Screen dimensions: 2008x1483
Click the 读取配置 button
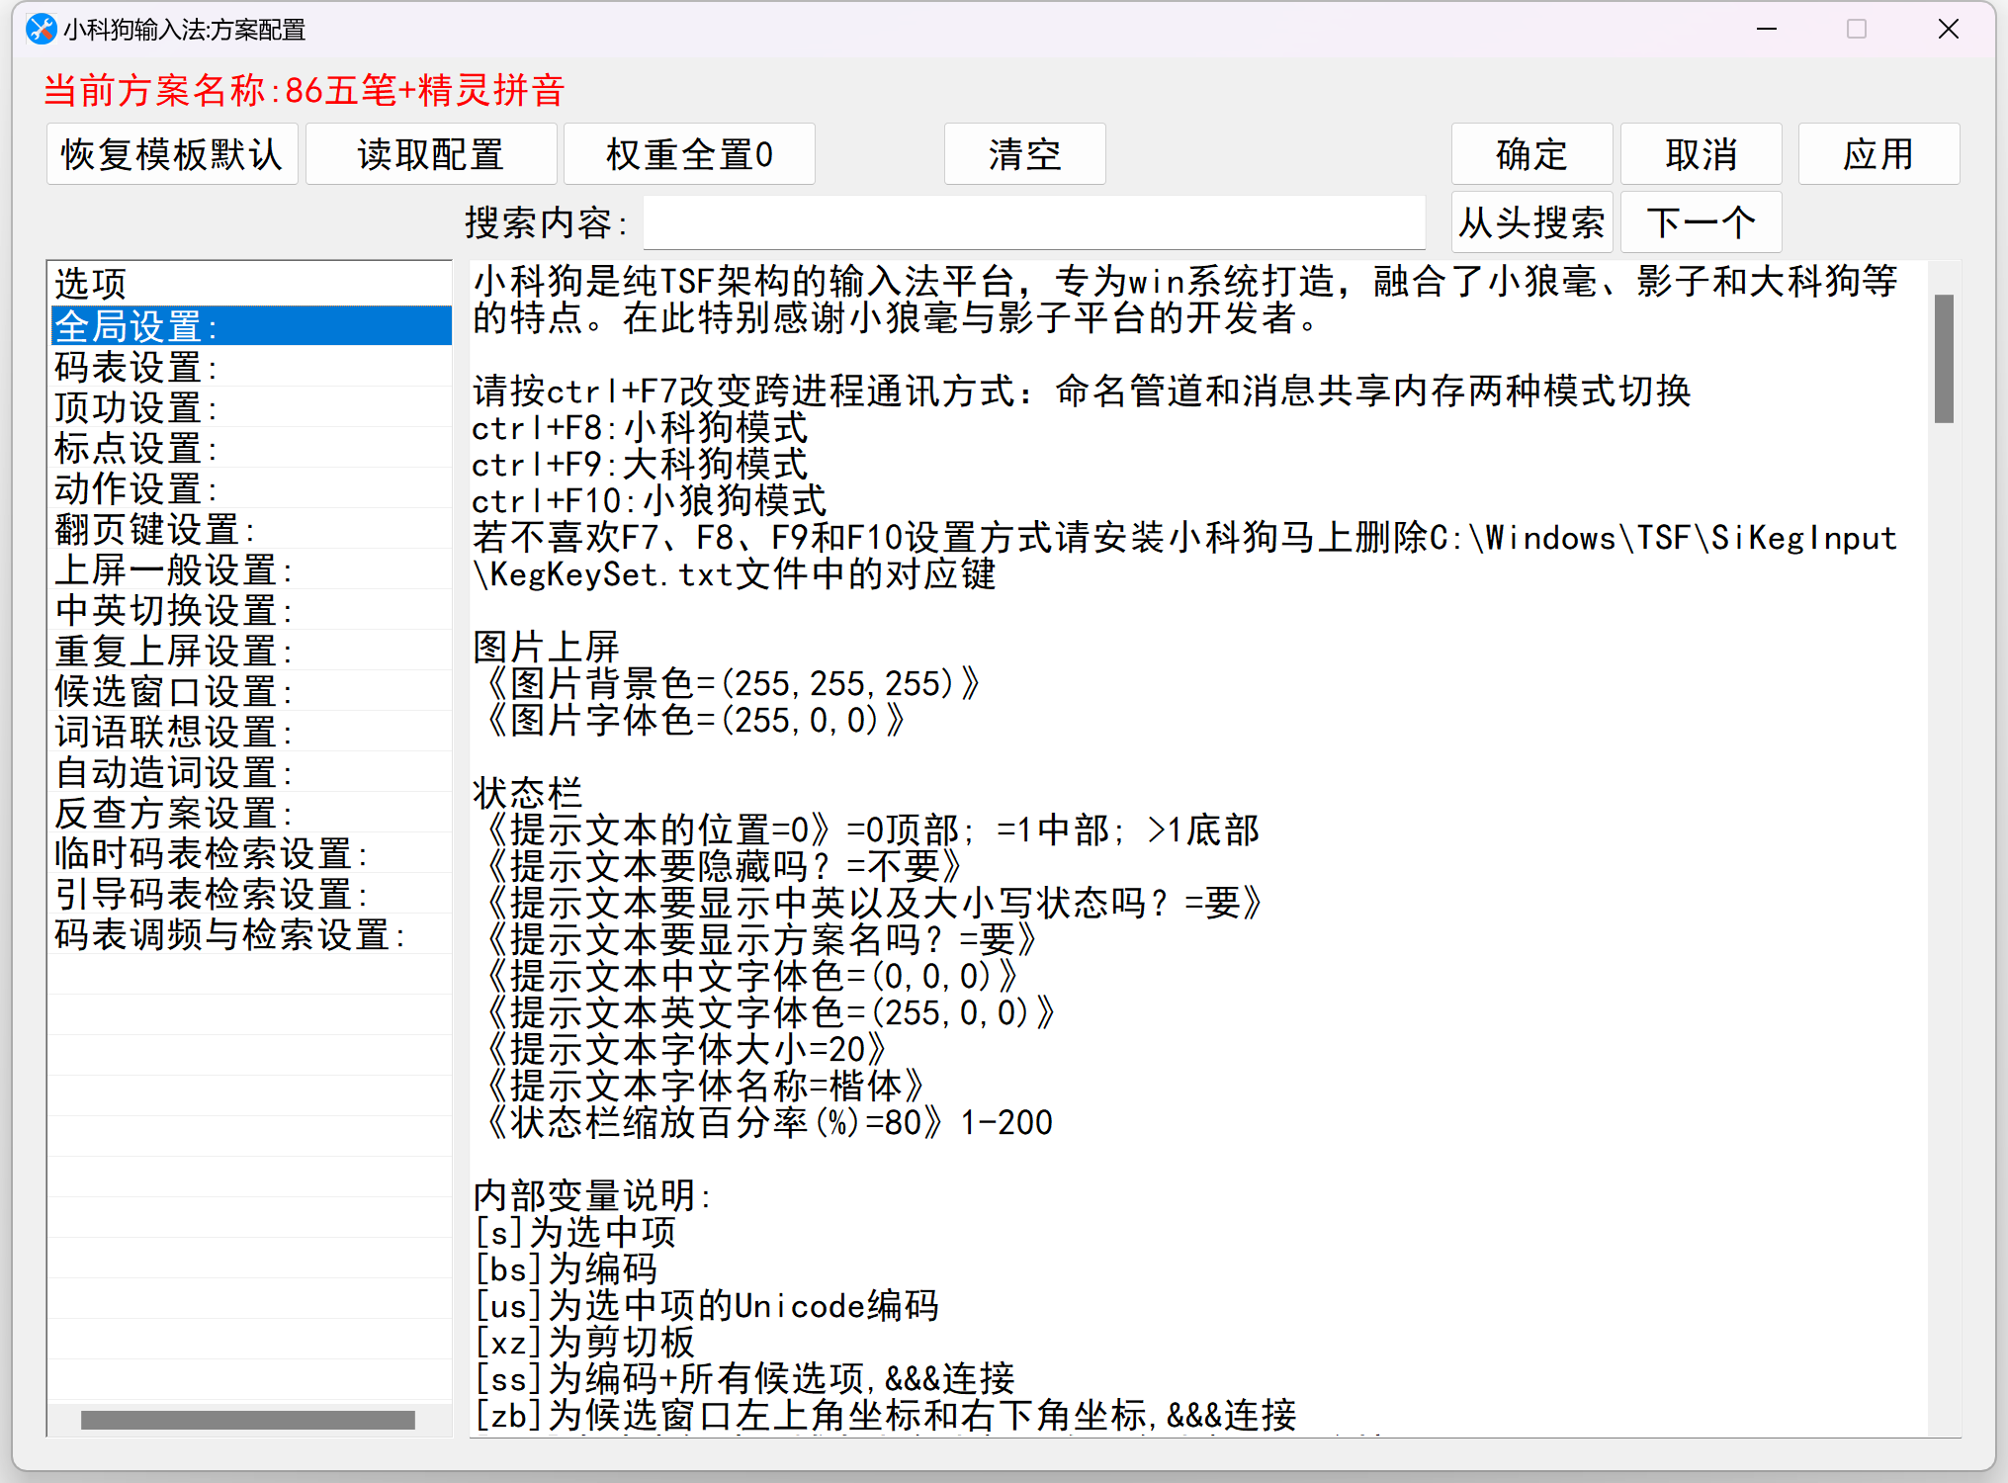click(x=431, y=154)
